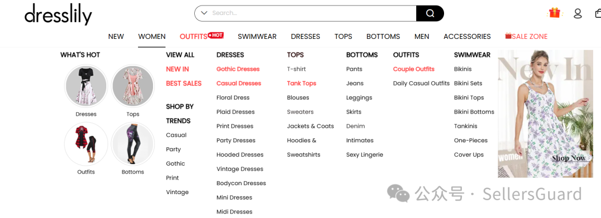The width and height of the screenshot is (601, 218).
Task: Open the OUTFITS hot menu item
Action: tap(201, 36)
